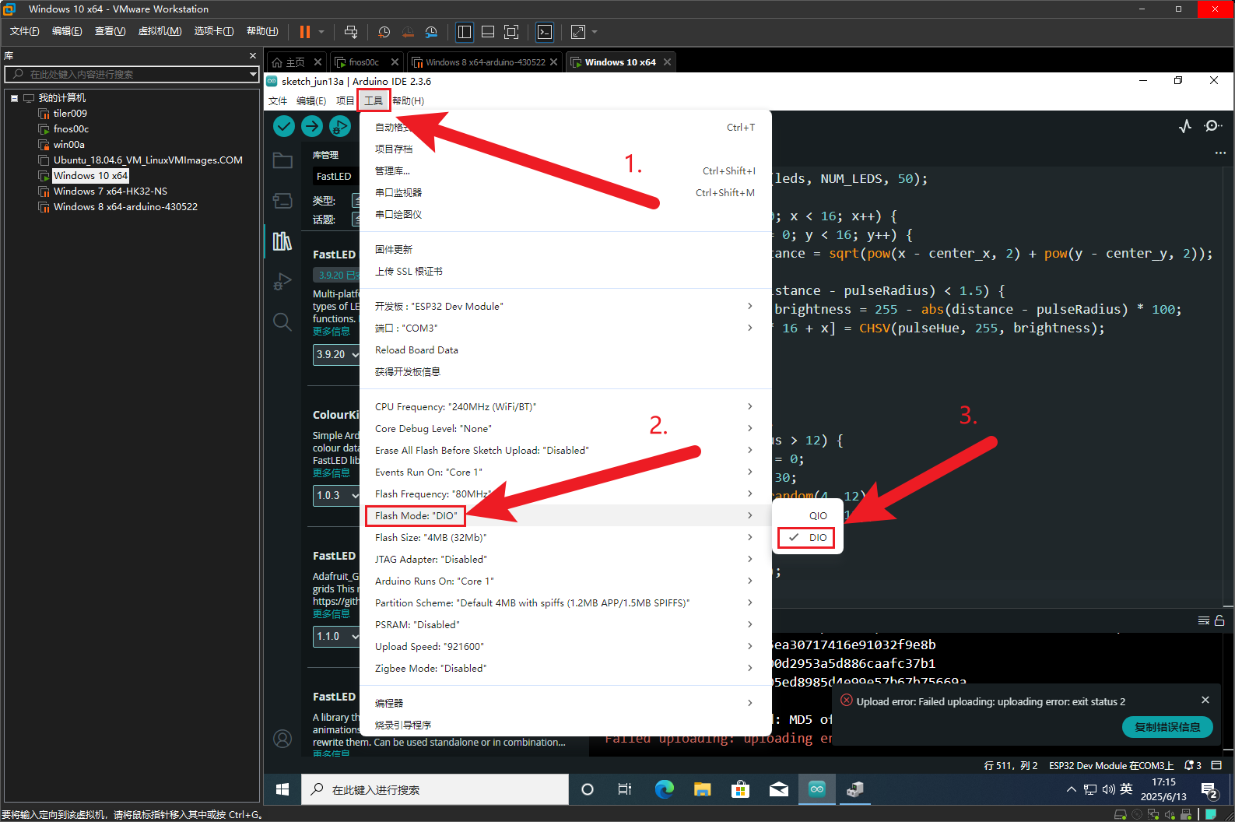Viewport: 1235px width, 822px height.
Task: Open the Serial Plotter icon
Action: point(1185,126)
